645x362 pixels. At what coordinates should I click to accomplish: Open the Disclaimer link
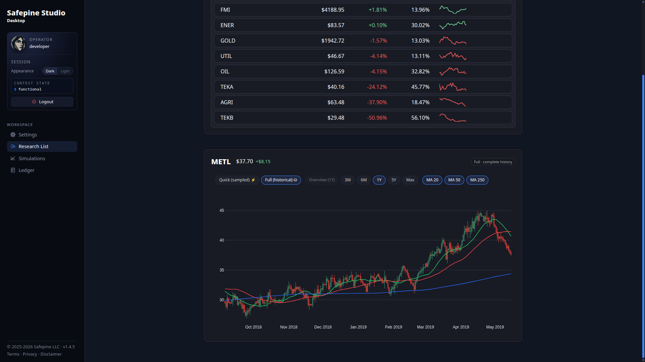point(51,354)
